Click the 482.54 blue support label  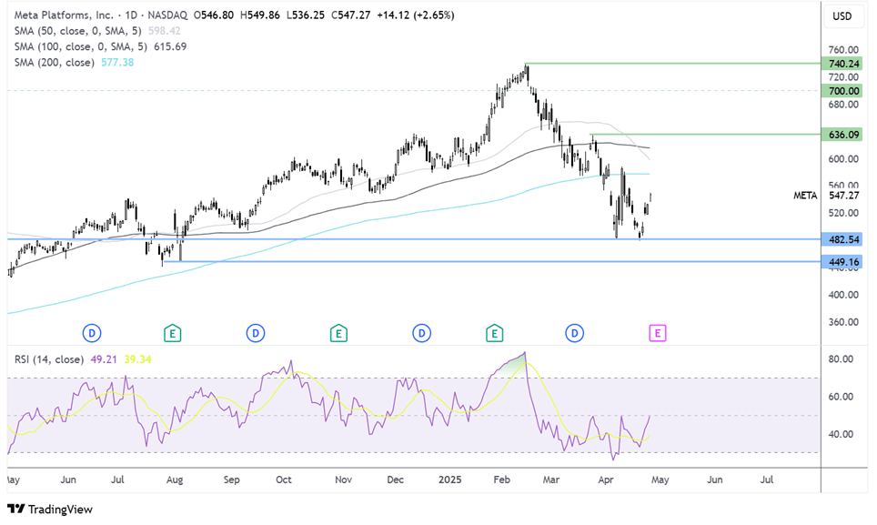click(842, 240)
